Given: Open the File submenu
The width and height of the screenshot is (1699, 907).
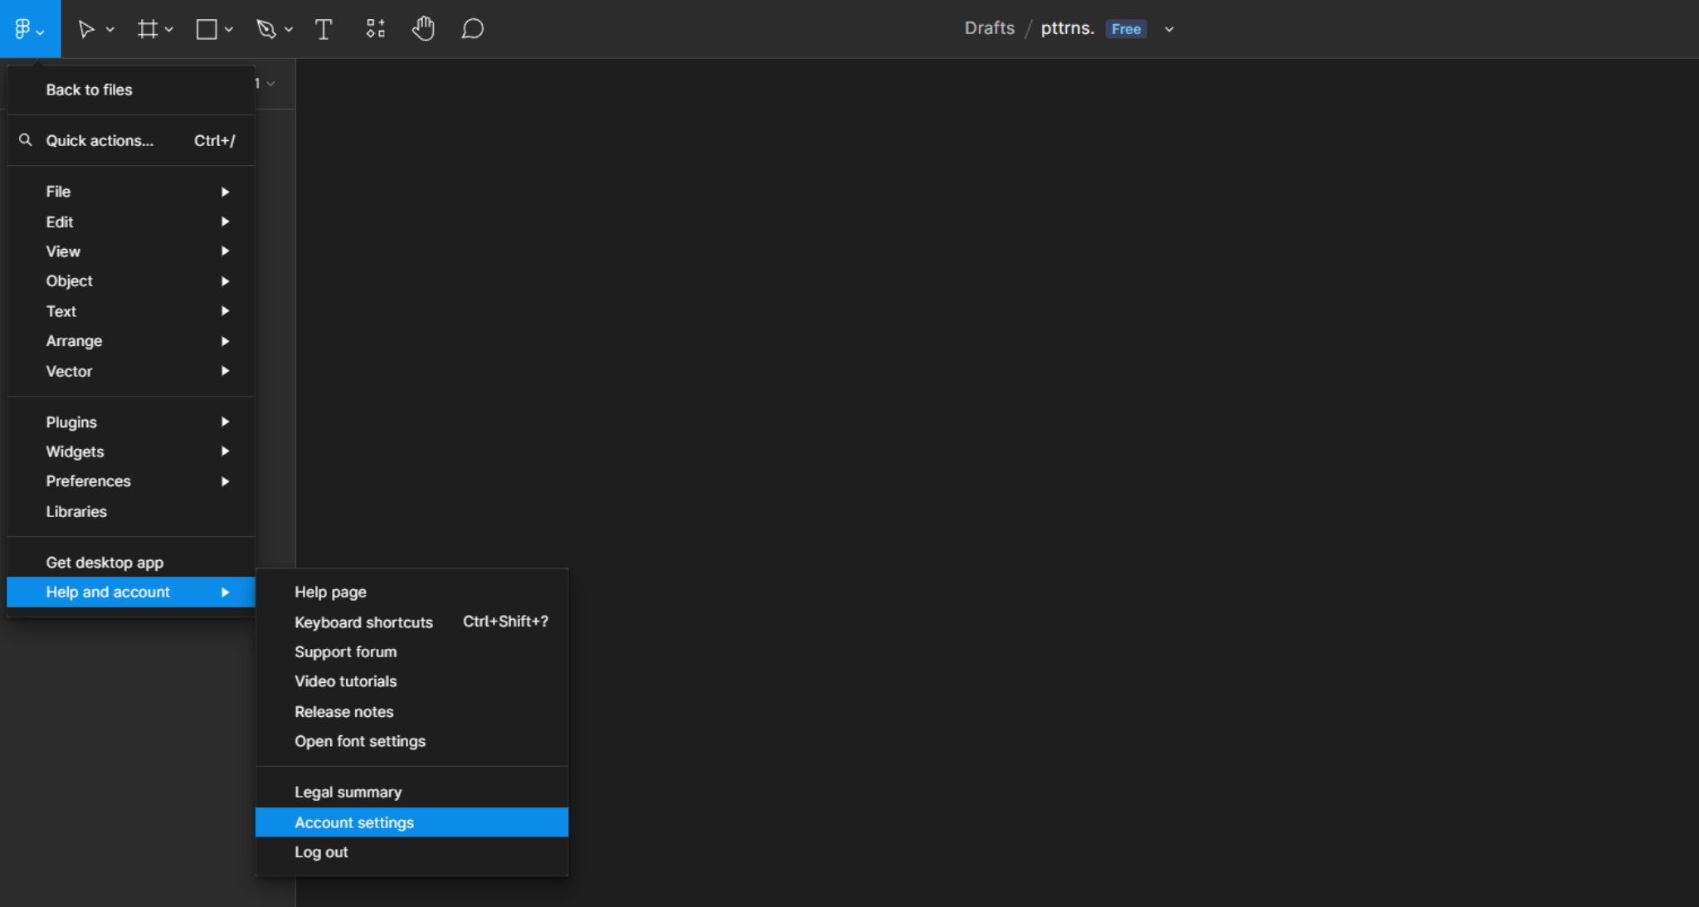Looking at the screenshot, I should coord(131,192).
